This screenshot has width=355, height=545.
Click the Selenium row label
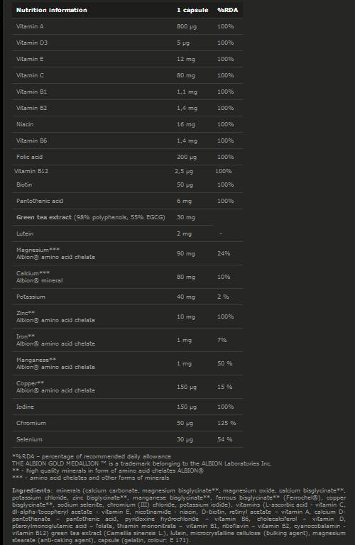[29, 440]
